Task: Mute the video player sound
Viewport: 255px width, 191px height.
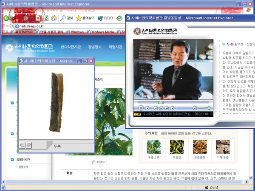Action: [195, 108]
